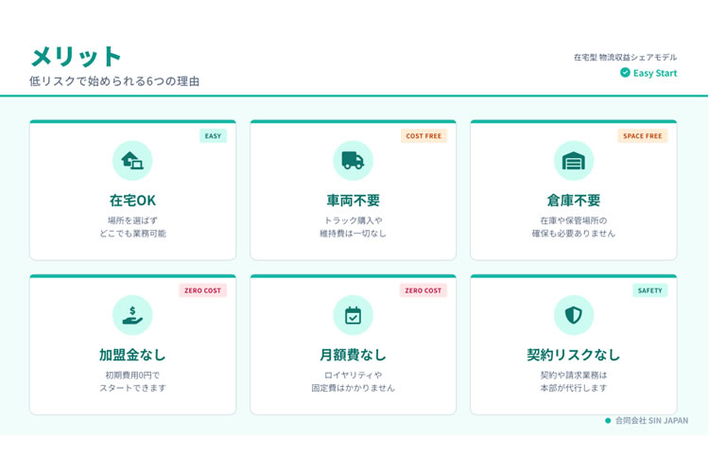Click the calendar check icon above 月額費なし
The height and width of the screenshot is (473, 709).
point(353,315)
